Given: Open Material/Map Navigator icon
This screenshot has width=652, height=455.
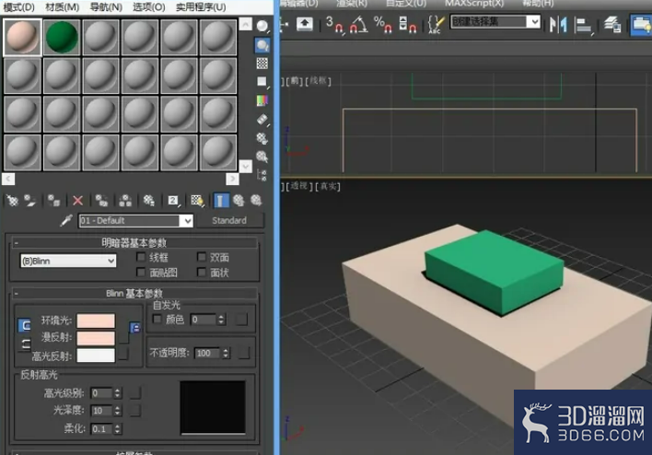Looking at the screenshot, I should 262,175.
